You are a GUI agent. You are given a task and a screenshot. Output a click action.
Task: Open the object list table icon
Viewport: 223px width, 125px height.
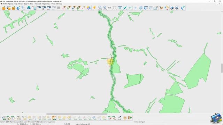pos(59,8)
